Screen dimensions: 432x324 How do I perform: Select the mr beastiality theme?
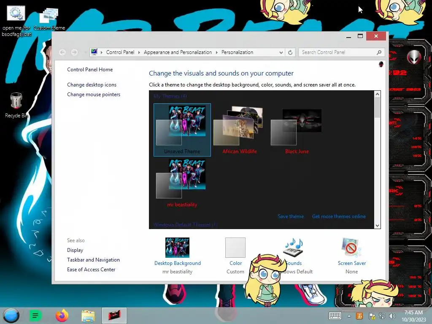point(182,183)
